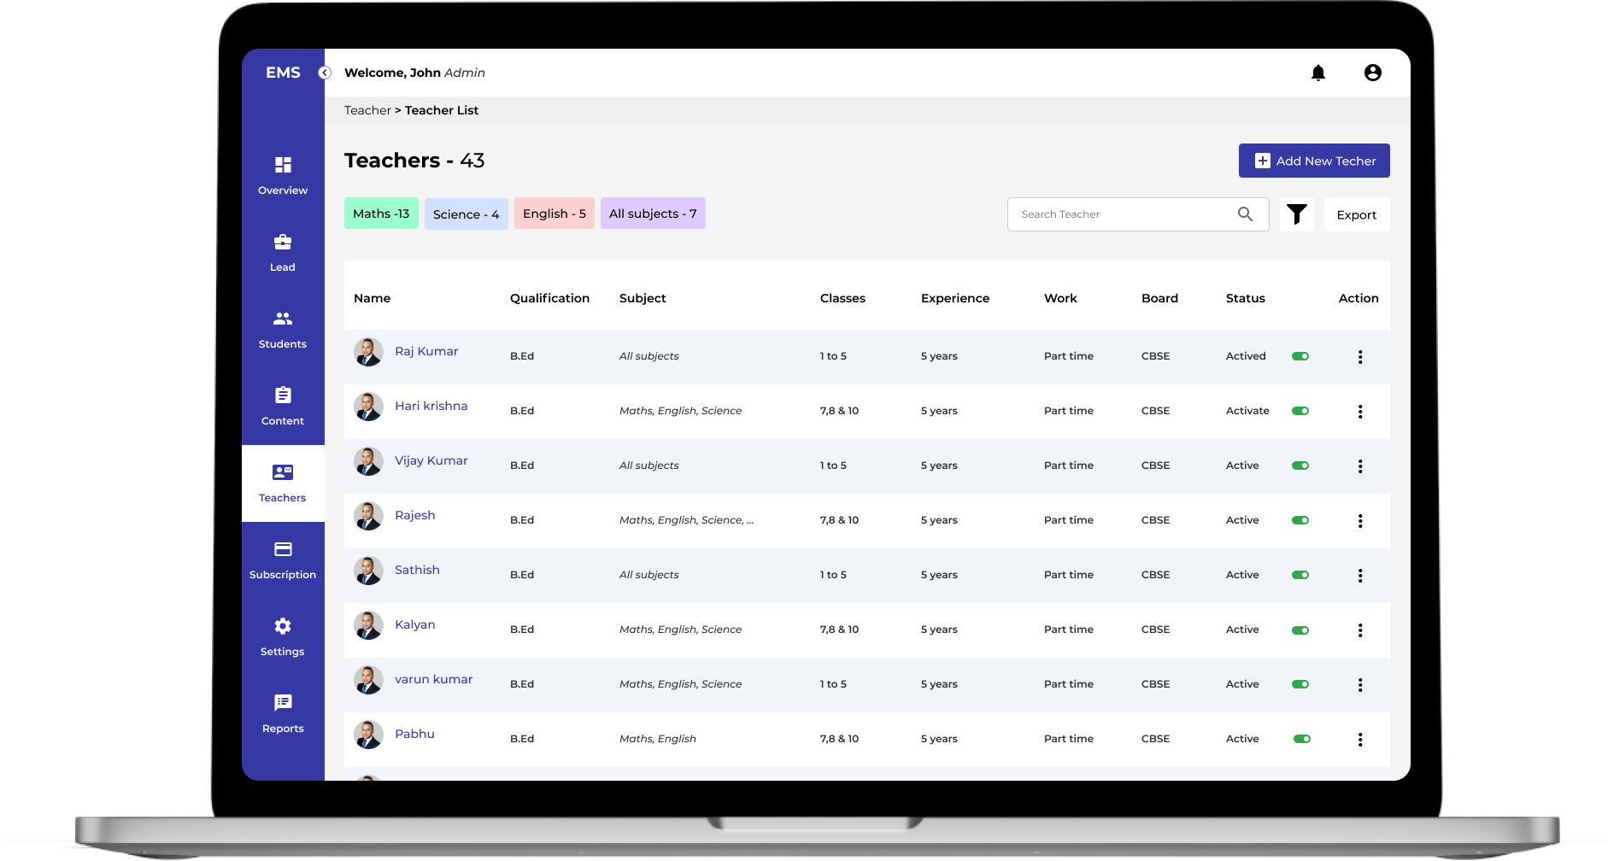
Task: Click the Board column header
Action: [1159, 298]
